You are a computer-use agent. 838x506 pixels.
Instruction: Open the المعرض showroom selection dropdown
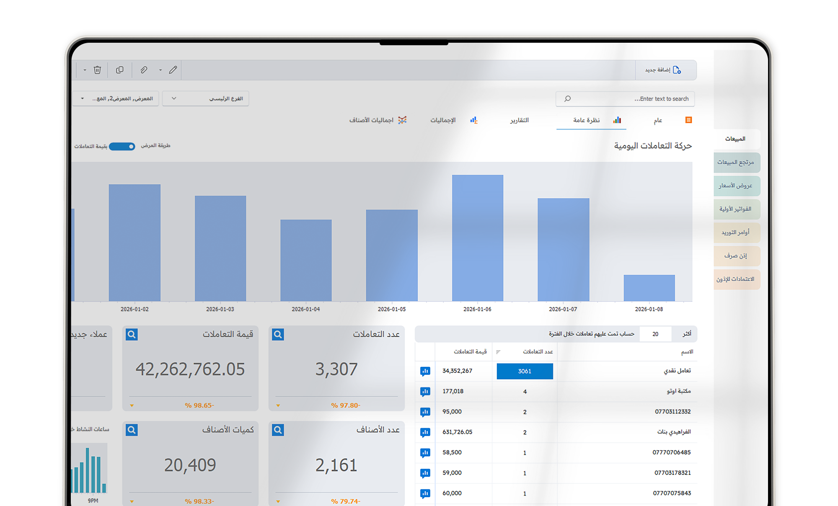[x=116, y=99]
